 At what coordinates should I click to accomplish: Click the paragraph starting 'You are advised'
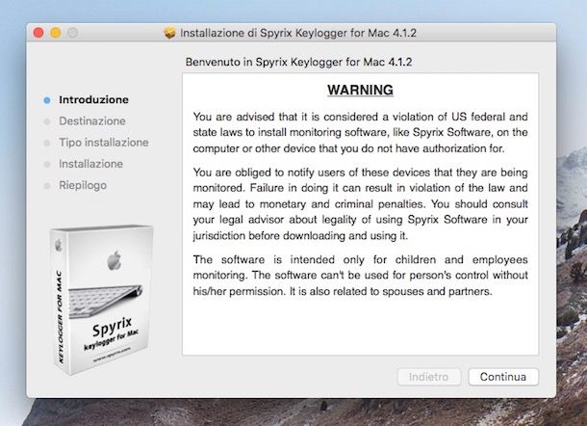(x=360, y=132)
